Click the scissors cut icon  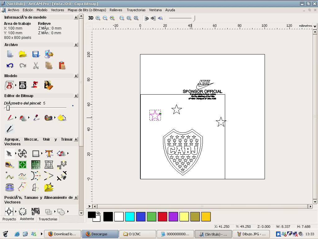pyautogui.click(x=36, y=65)
